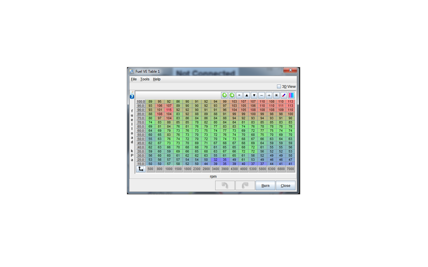
Task: Click the Burn button
Action: click(x=265, y=185)
